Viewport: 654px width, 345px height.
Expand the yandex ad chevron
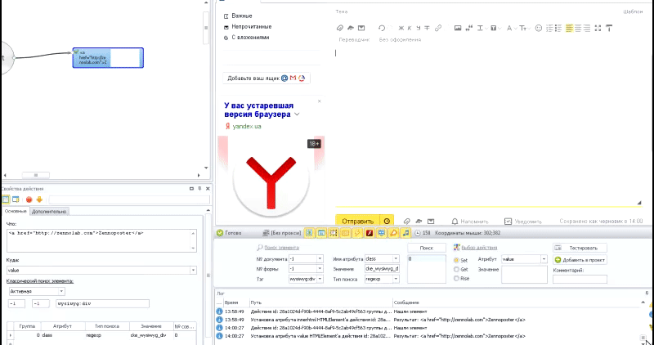point(297,114)
